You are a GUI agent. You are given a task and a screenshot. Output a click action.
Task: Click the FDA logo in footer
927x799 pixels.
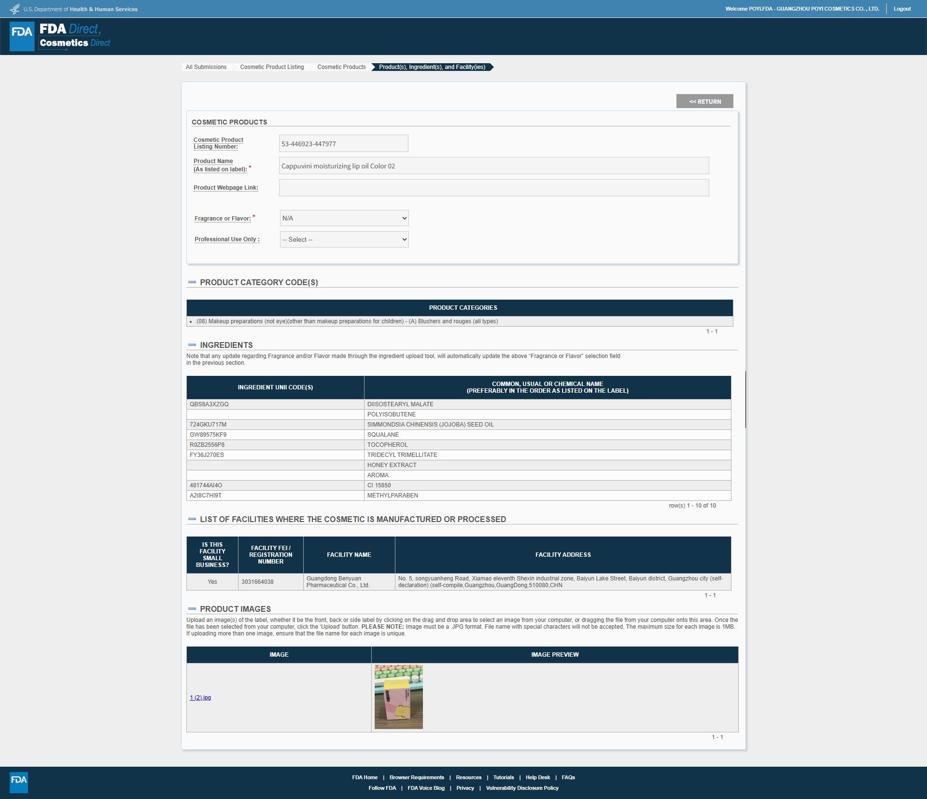(19, 782)
